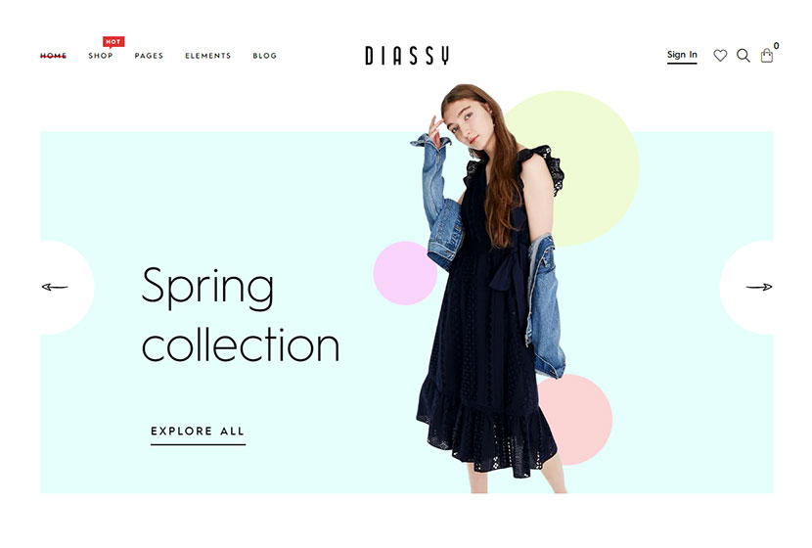Advance to next slide with right arrow
Viewport: 812px width, 548px height.
pos(758,287)
